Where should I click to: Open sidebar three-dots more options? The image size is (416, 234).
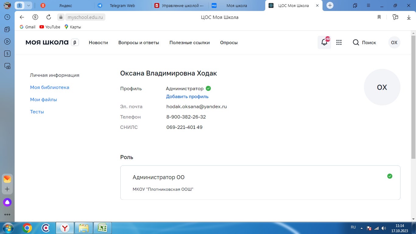[7, 214]
